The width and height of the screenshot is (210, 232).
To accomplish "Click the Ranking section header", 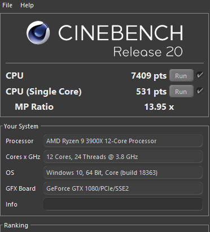I will point(16,225).
